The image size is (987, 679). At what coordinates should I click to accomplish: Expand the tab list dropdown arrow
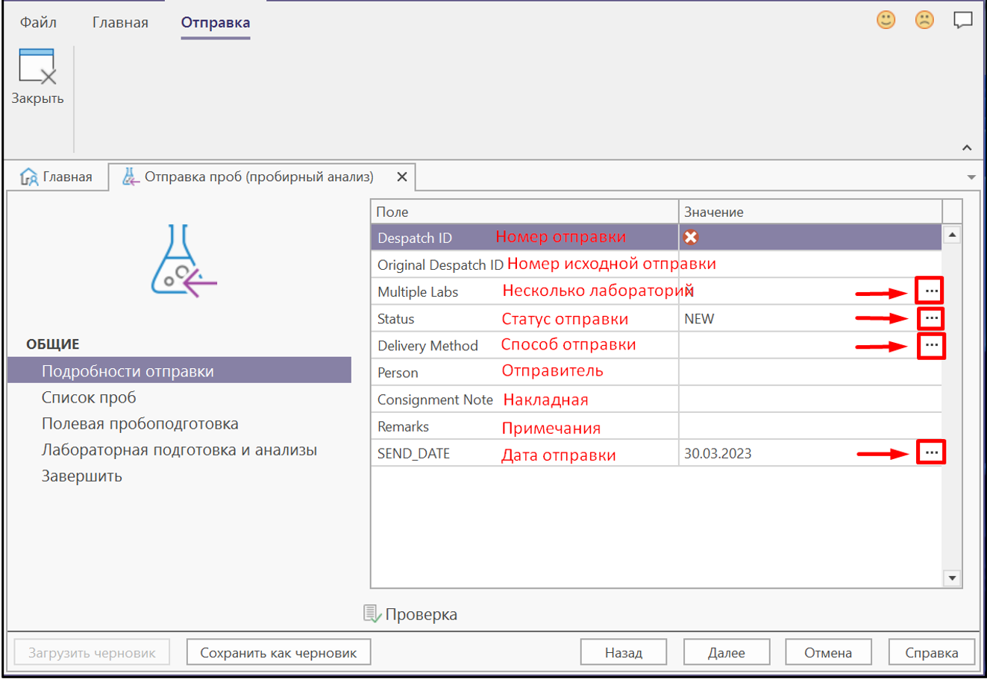coord(971,177)
